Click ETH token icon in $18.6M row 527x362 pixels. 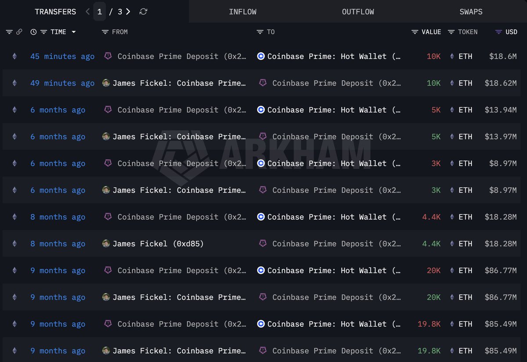click(x=452, y=56)
